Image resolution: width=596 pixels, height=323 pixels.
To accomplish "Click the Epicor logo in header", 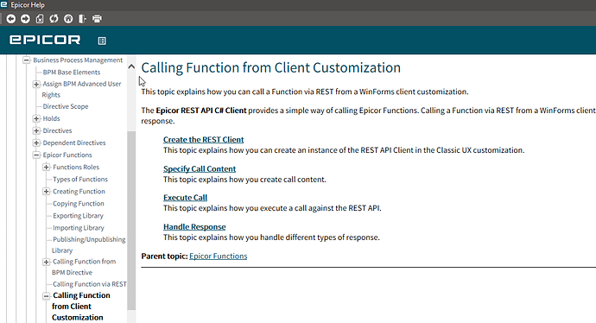I will coord(45,40).
